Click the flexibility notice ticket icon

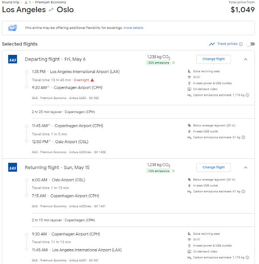tap(12, 28)
